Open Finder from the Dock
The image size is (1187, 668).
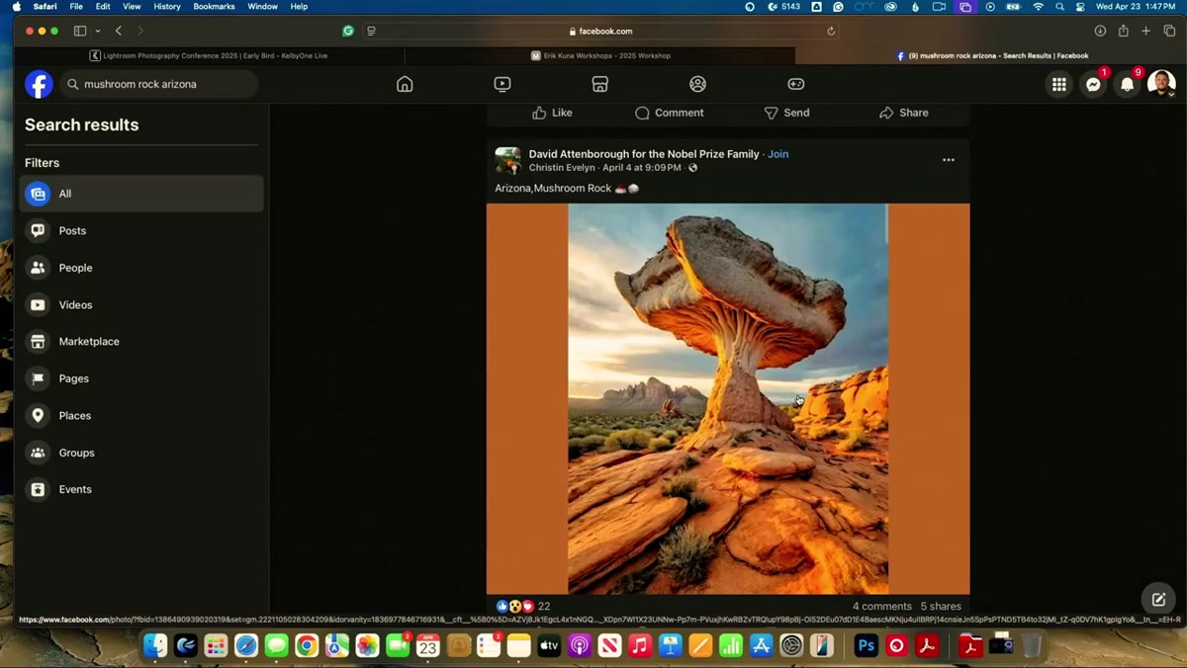point(155,646)
